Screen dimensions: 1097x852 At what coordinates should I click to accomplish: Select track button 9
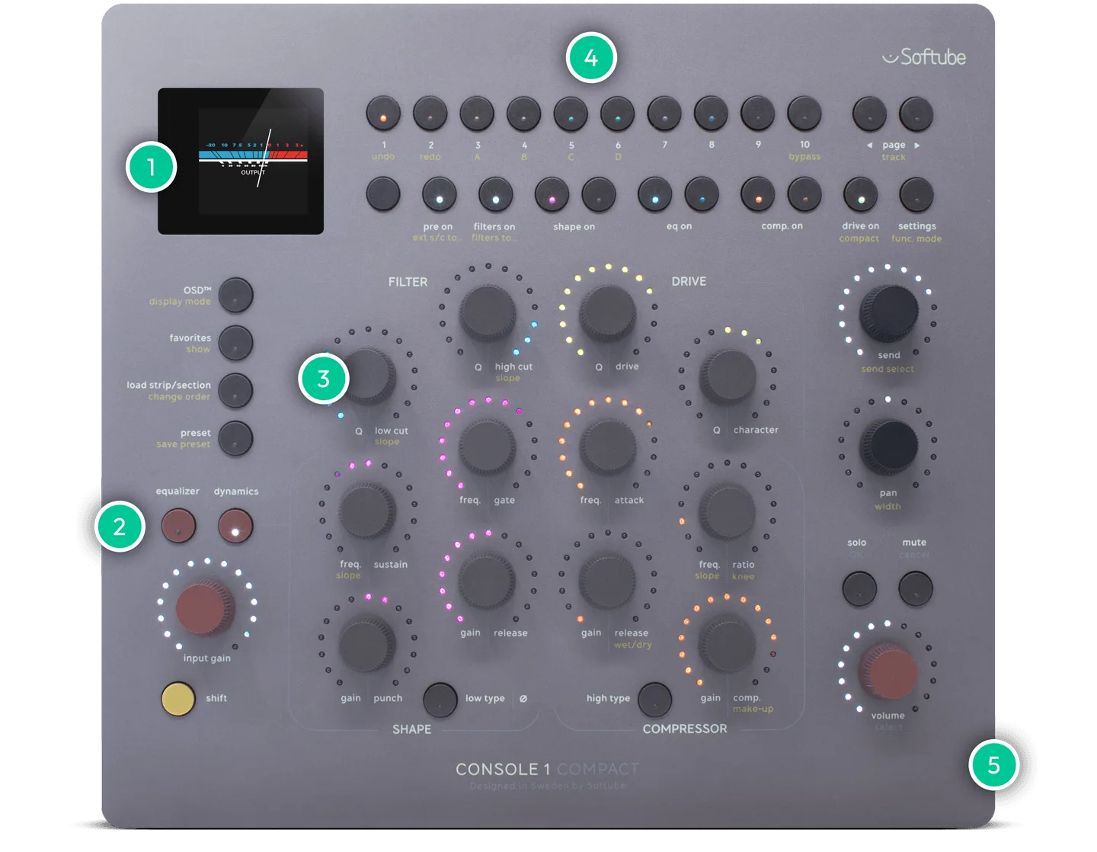[x=757, y=114]
